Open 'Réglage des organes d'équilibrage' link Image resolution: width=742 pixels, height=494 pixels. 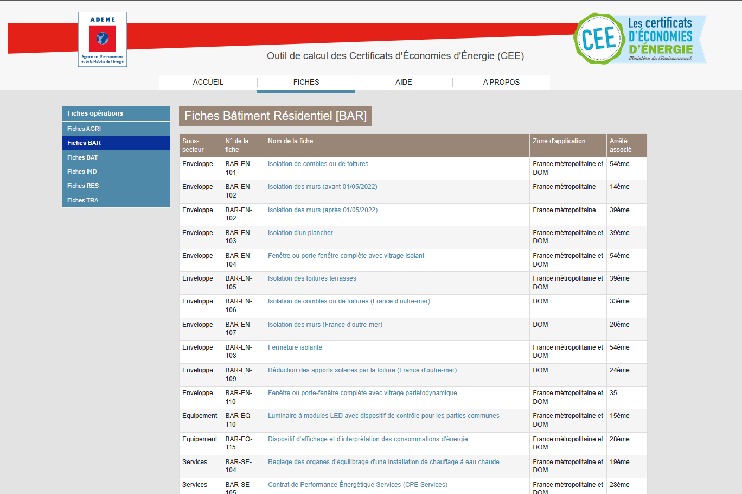tap(383, 462)
